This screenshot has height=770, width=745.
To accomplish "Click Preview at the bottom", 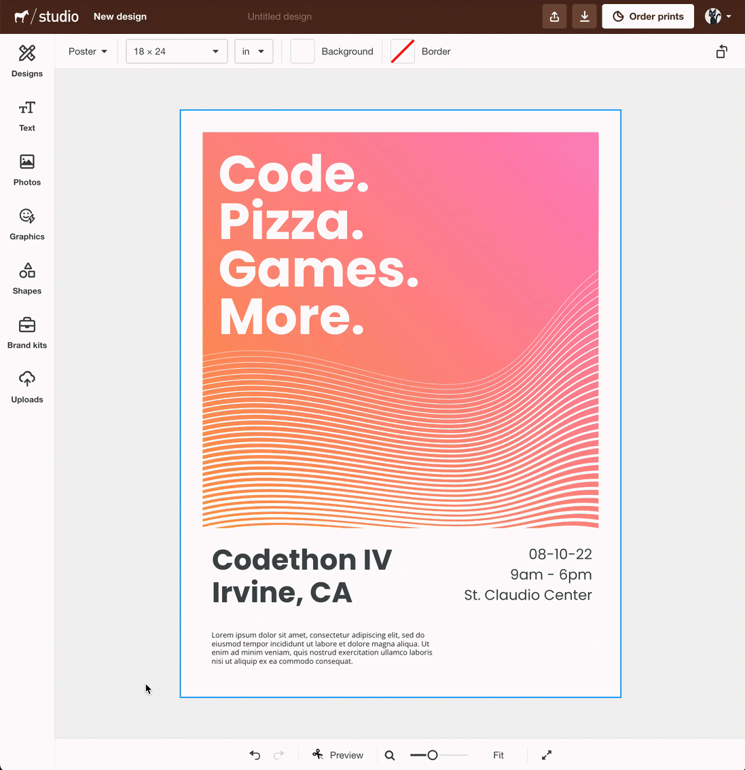I will (x=338, y=755).
